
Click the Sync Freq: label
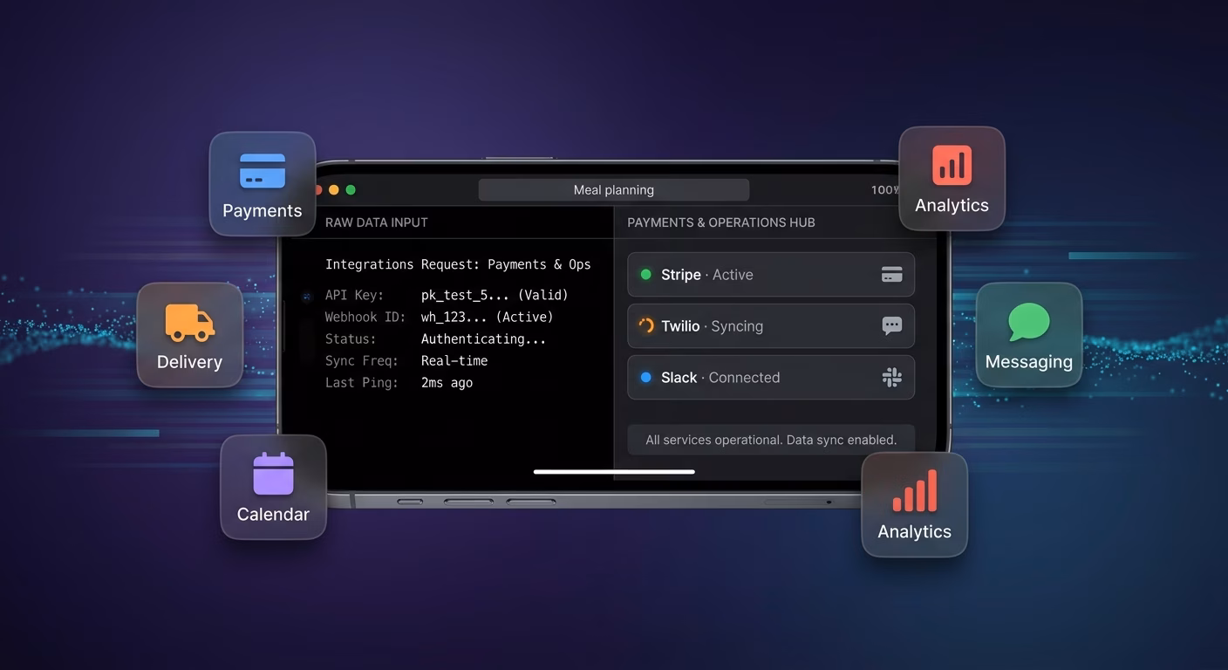tap(362, 361)
